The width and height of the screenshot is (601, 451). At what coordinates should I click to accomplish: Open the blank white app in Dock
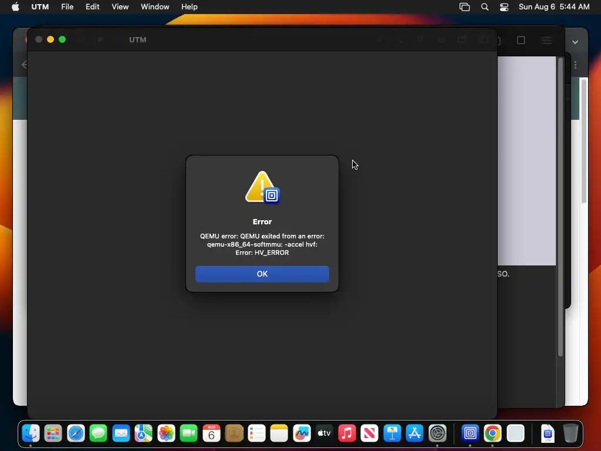[x=515, y=433]
